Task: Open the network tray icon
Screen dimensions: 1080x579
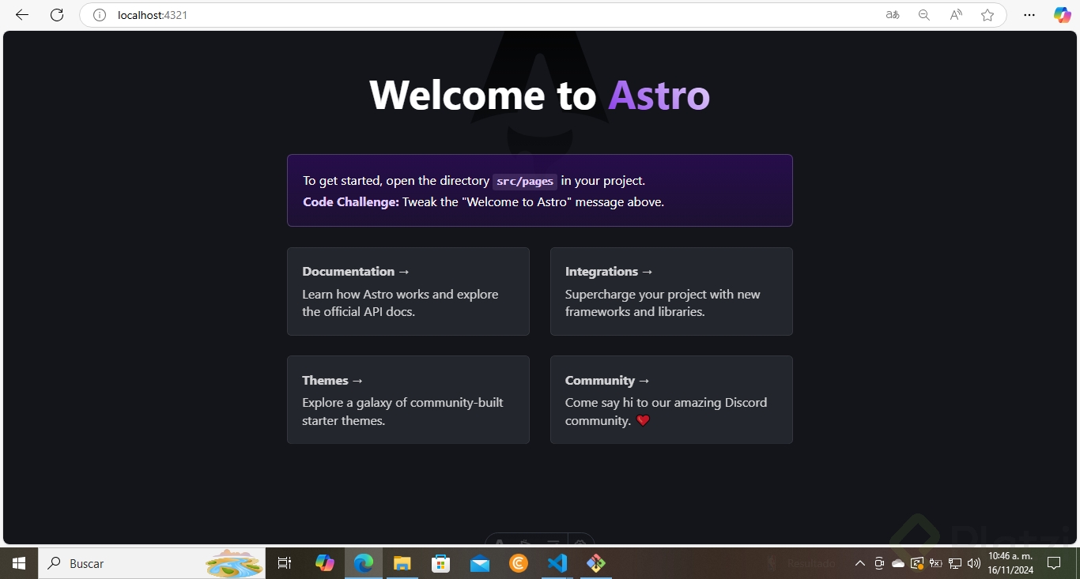Action: tap(955, 563)
